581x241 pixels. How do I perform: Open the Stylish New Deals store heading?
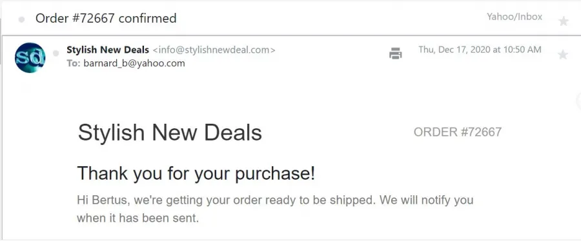tap(170, 132)
